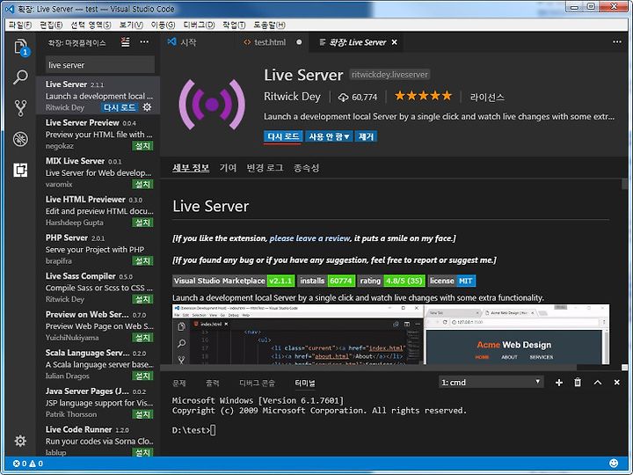Click the 다시 로드 button in extension header
The image size is (633, 475).
pos(283,136)
